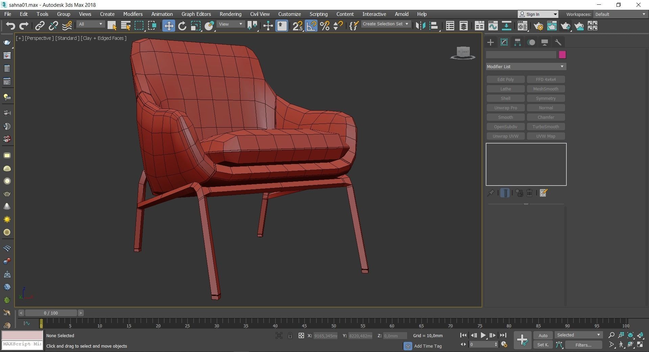649x352 pixels.
Task: Toggle Percent Snap on the toolbar
Action: tap(325, 26)
